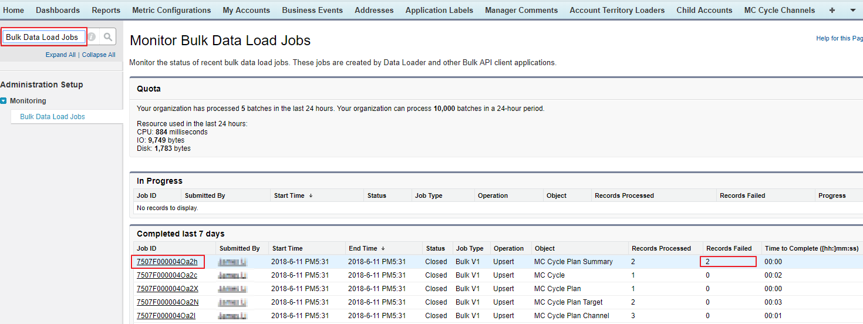Click the Collapse All link
This screenshot has width=863, height=324.
99,55
